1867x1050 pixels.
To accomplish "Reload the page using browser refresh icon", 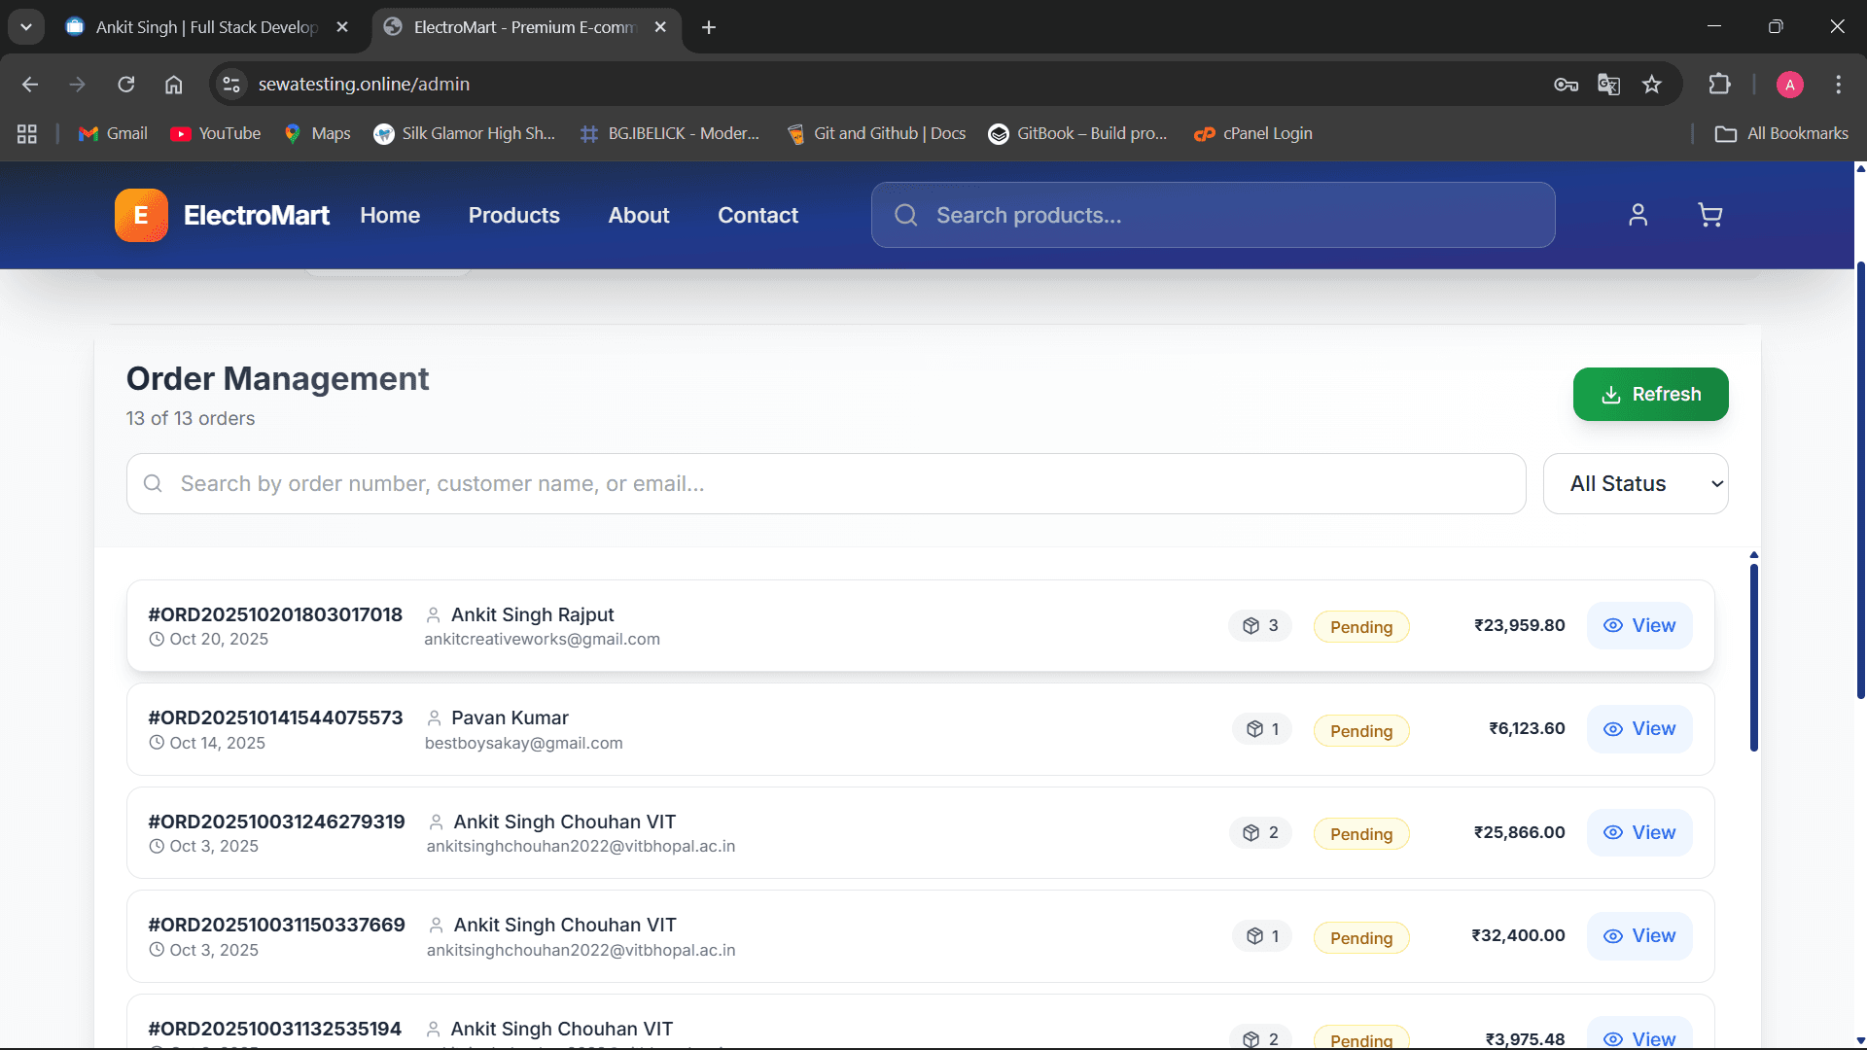I will tap(126, 85).
